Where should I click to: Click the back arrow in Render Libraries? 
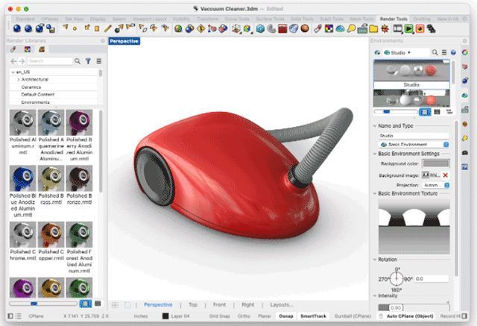[14, 60]
